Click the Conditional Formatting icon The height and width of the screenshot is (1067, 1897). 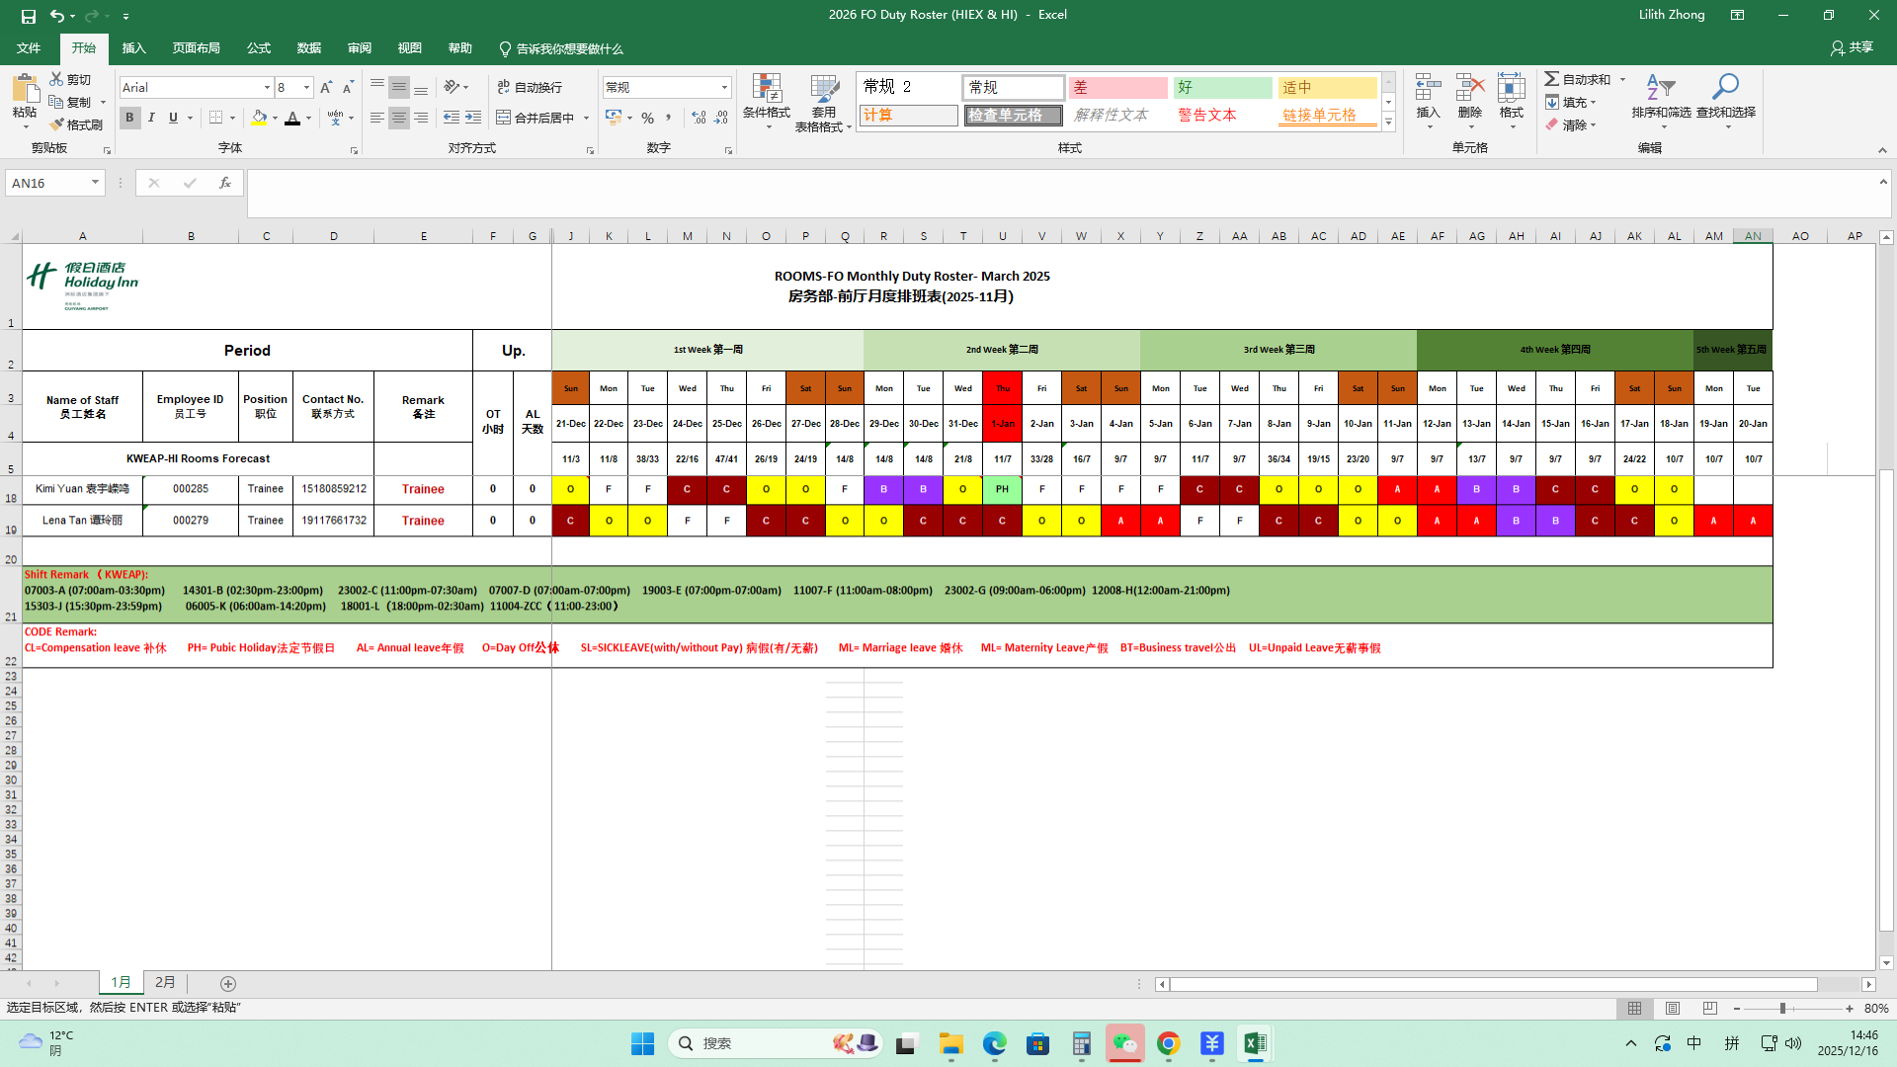pos(766,89)
